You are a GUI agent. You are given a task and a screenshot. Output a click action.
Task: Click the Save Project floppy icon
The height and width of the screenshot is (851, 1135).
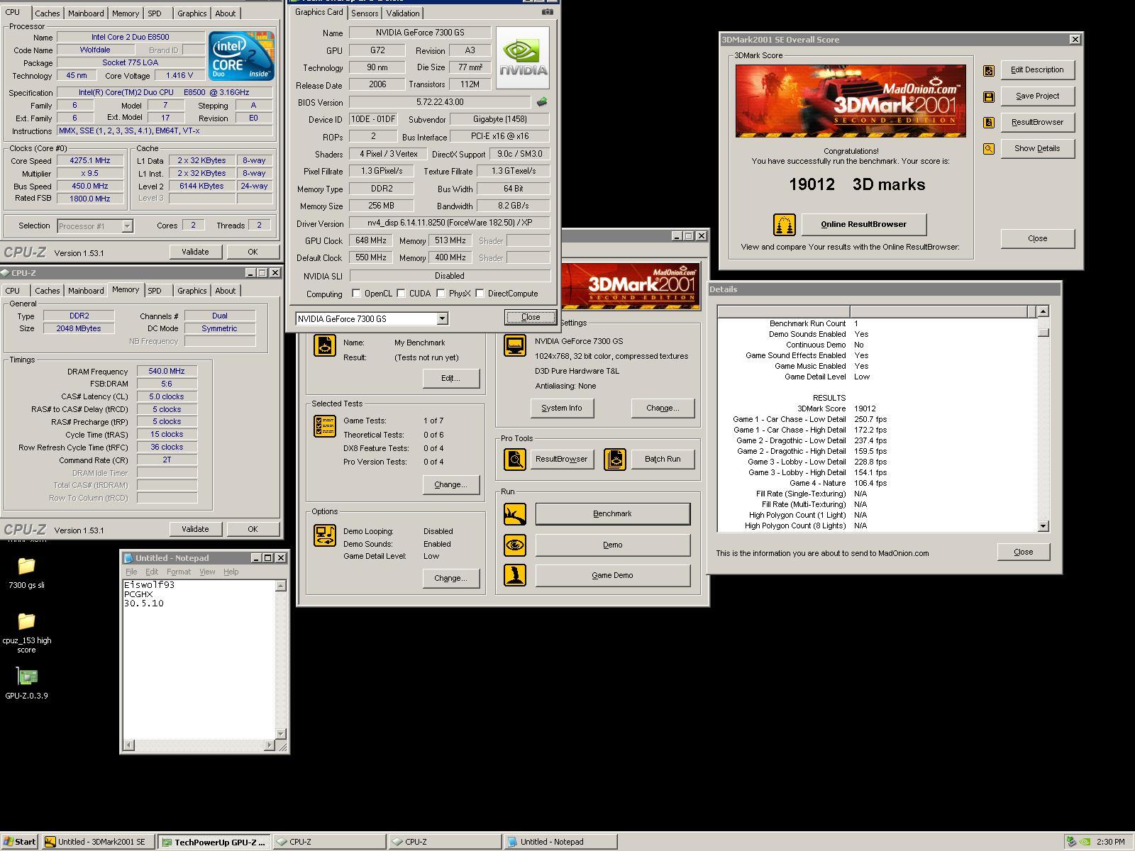[x=989, y=96]
